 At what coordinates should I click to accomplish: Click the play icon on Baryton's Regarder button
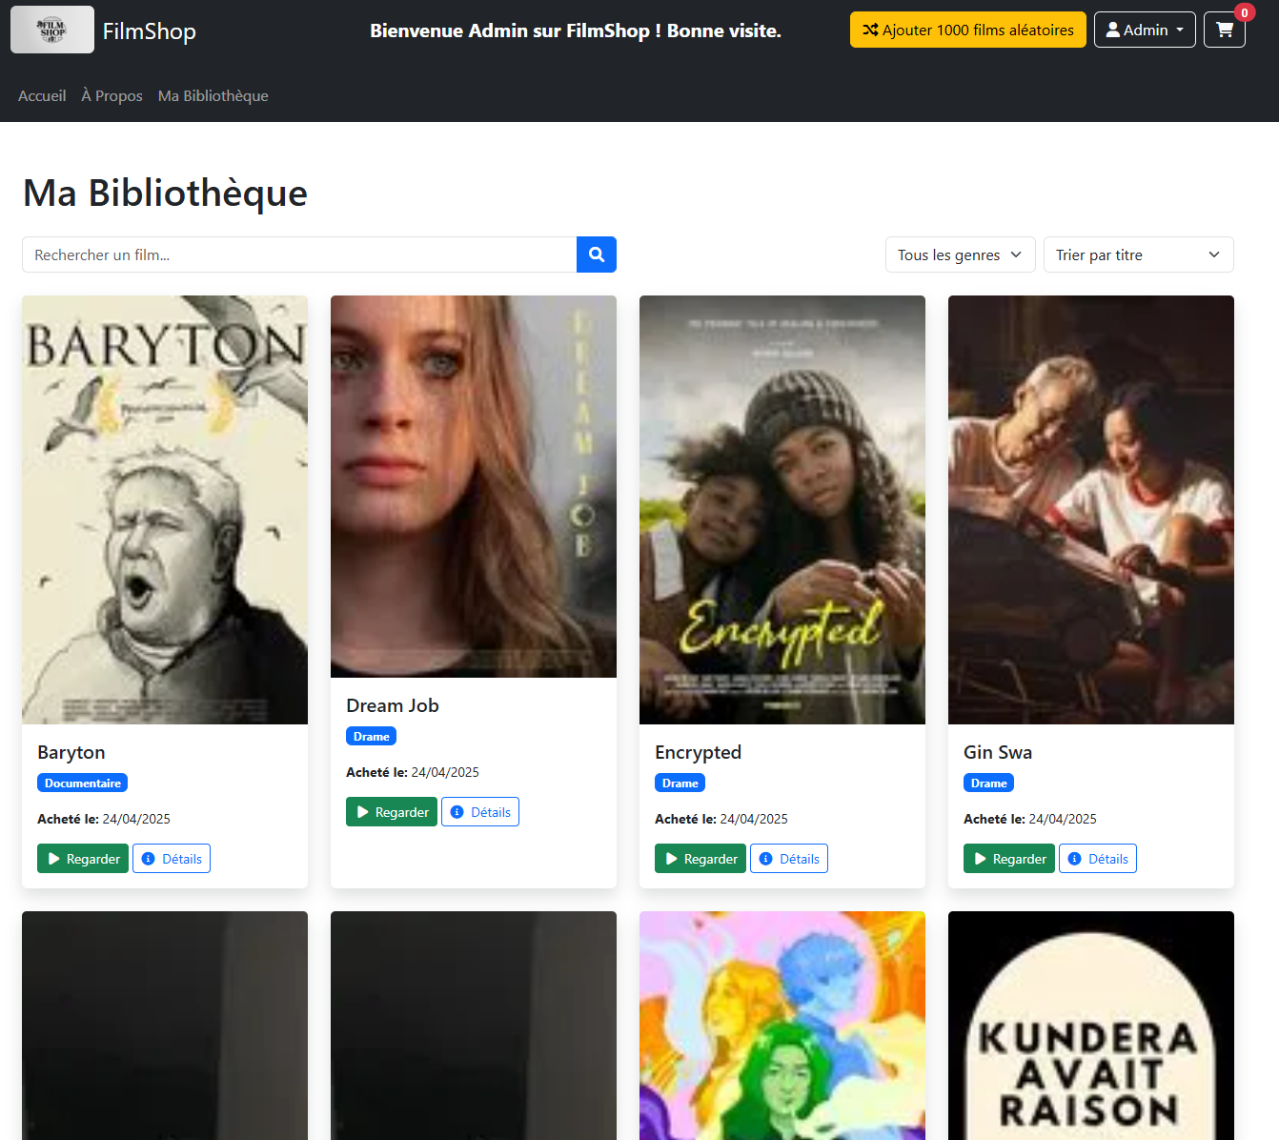(54, 858)
